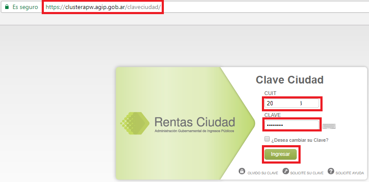Click the "Clave Ciudad" heading
The height and width of the screenshot is (182, 369).
coord(289,80)
